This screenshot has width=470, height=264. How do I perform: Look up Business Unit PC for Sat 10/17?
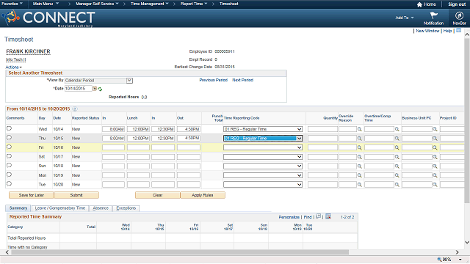(435, 157)
